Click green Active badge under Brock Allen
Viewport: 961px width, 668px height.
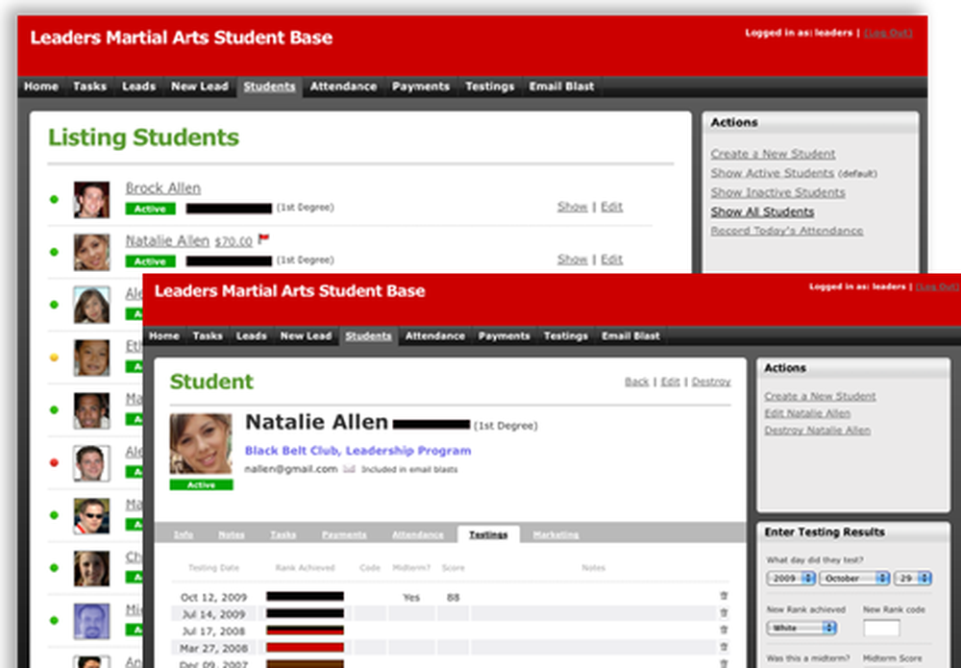point(150,209)
